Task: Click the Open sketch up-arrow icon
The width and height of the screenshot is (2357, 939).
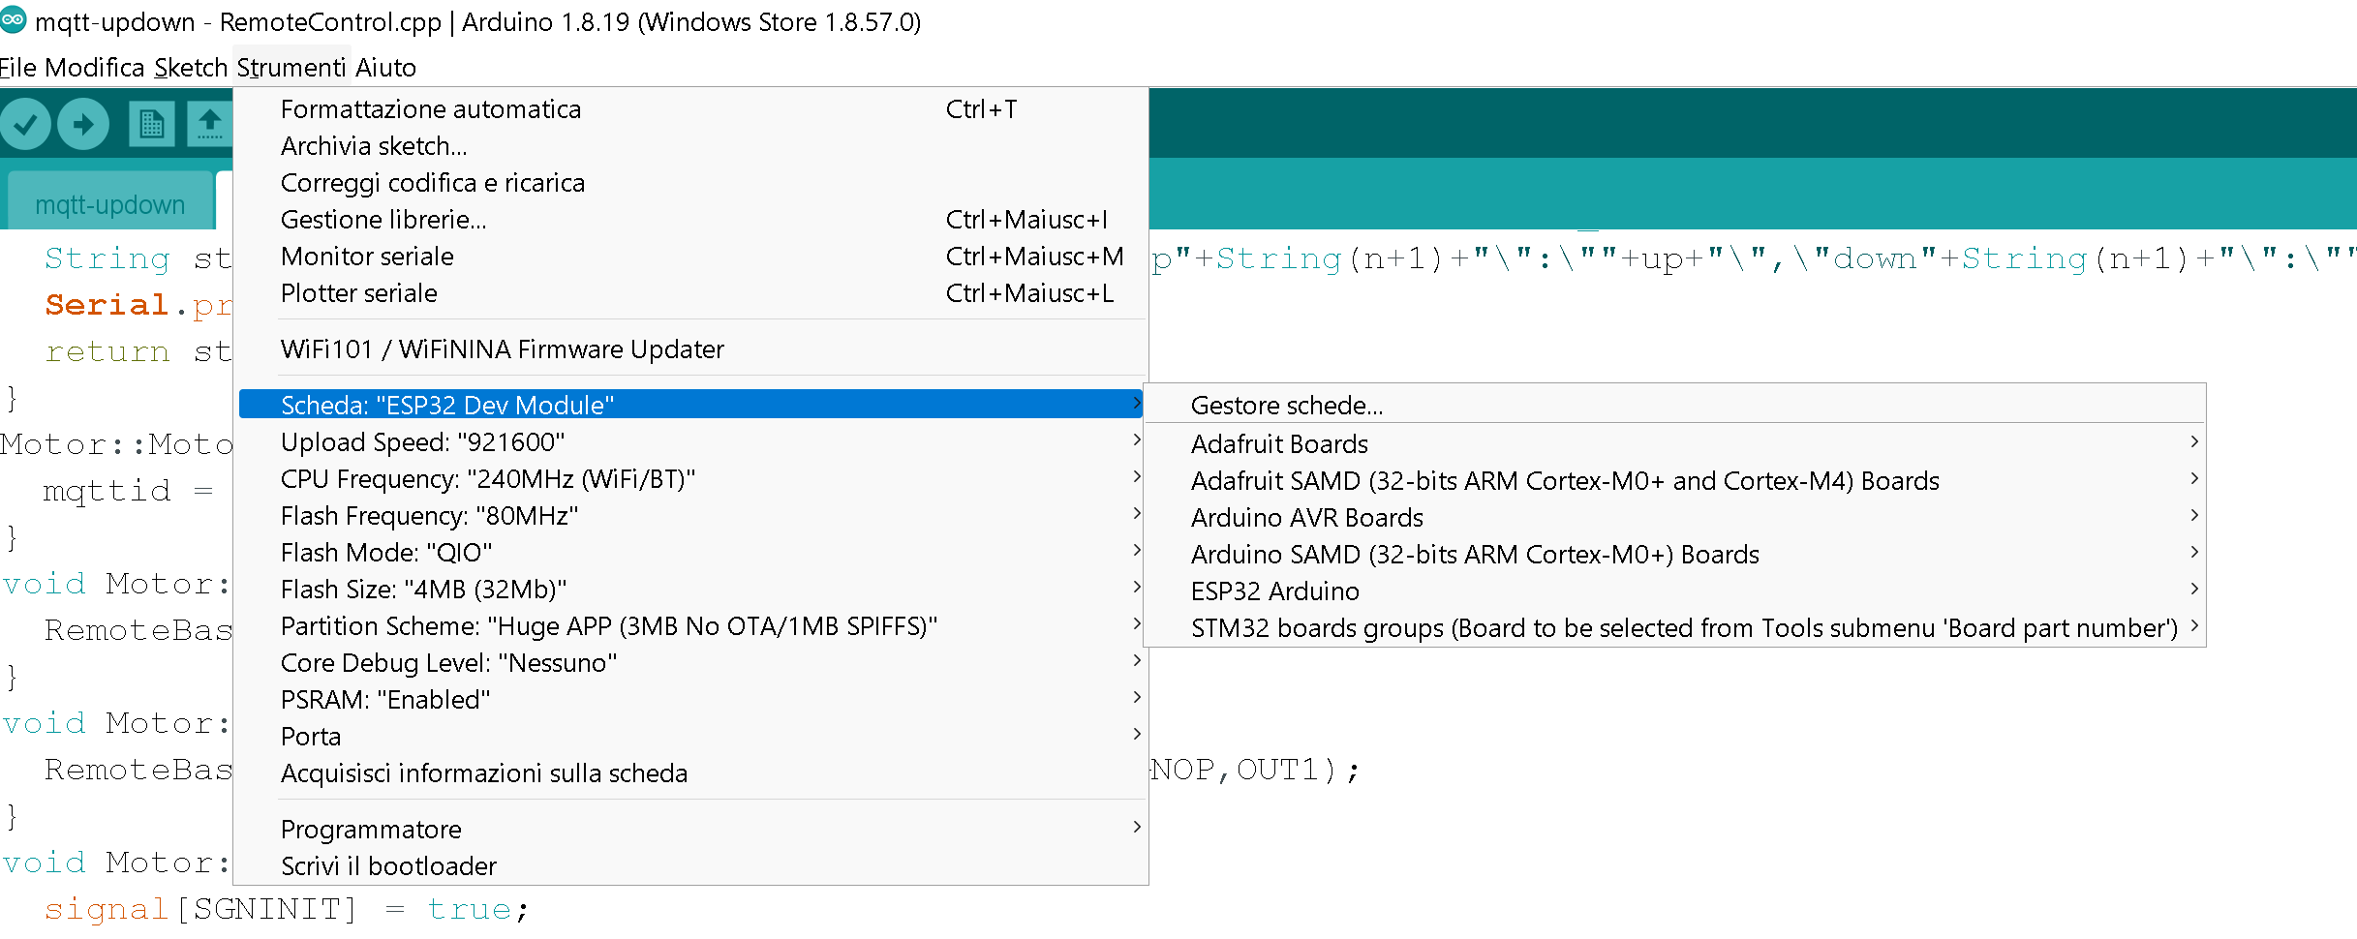Action: point(209,124)
